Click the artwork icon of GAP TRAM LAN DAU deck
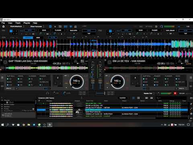Image resolution: width=193 pixels, height=145 pixels. pyautogui.click(x=5, y=62)
